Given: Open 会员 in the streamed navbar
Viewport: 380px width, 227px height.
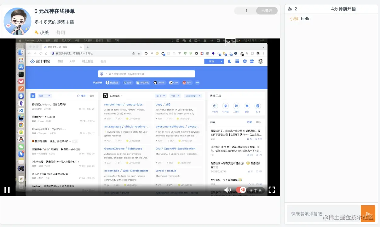Looking at the screenshot, I should (103, 61).
